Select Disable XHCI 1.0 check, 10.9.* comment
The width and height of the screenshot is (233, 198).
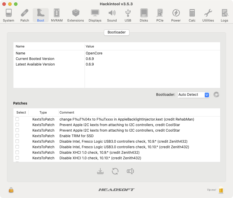99,153
